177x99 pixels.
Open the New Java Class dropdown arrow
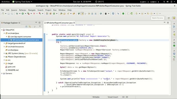[57, 13]
